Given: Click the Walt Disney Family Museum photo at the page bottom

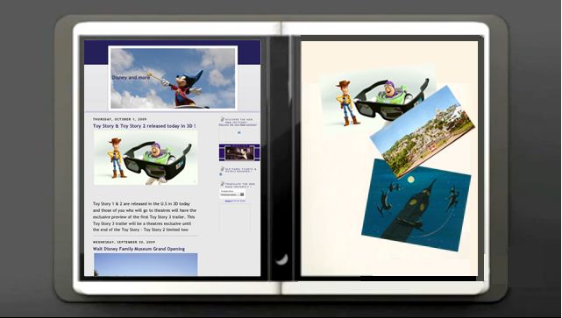Looking at the screenshot, I should pyautogui.click(x=146, y=265).
